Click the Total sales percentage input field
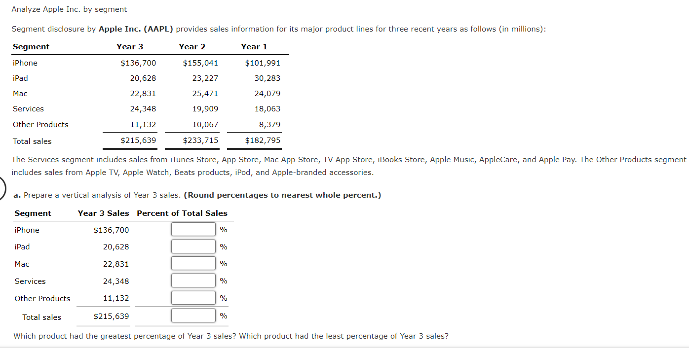 [x=193, y=315]
